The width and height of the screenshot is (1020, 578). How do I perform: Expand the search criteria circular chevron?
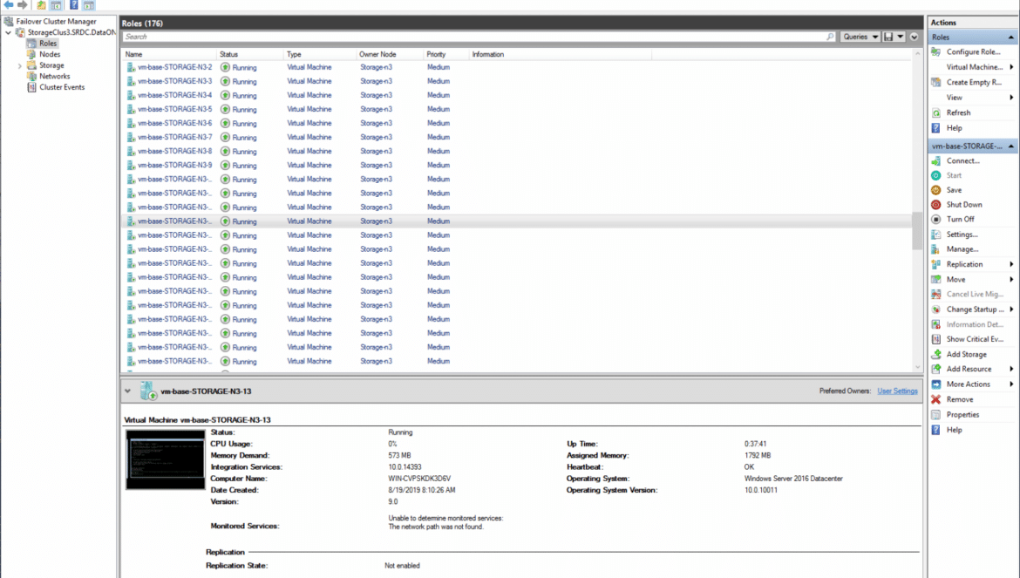[914, 37]
